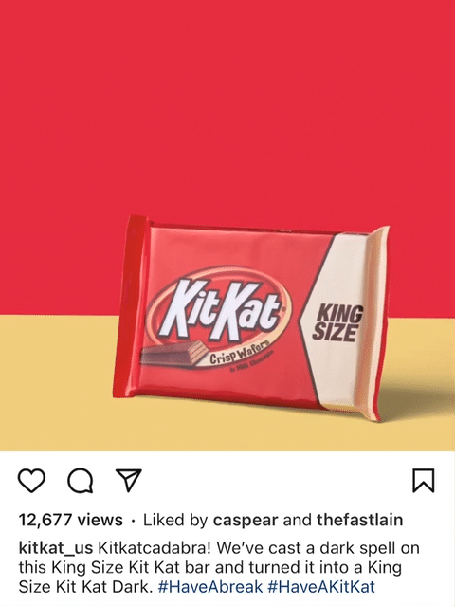
Task: Click the "King Size Kit Kat Dark" caption line
Action: (83, 587)
